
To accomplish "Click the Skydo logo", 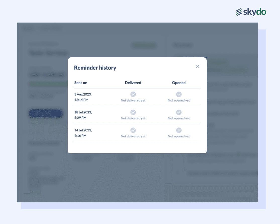I will 251,12.
